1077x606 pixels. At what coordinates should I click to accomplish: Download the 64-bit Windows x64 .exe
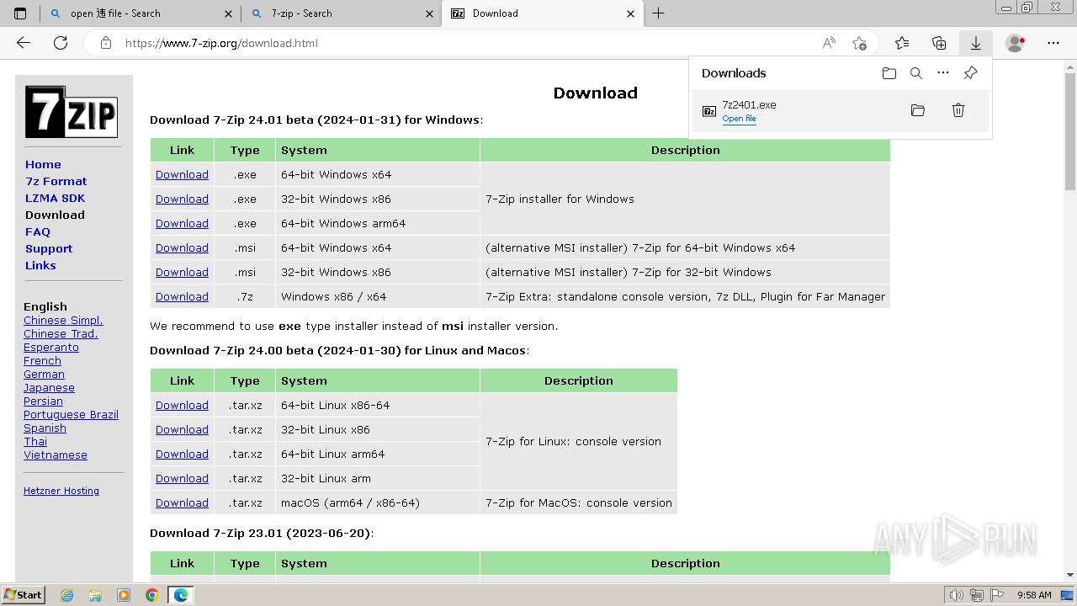(182, 174)
